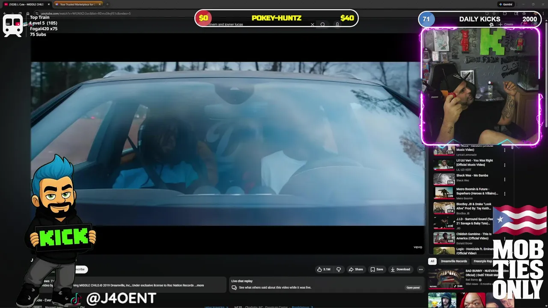
Task: Click the live chat replay icon
Action: (x=234, y=287)
